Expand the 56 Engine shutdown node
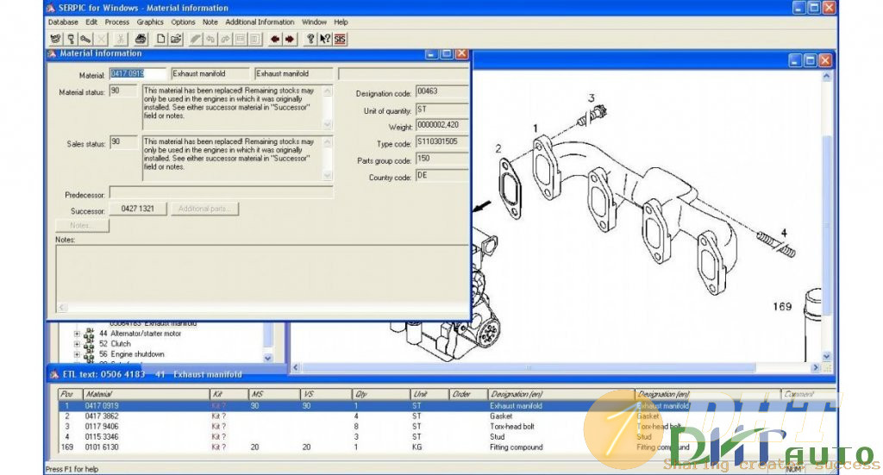The image size is (883, 475). [x=77, y=354]
